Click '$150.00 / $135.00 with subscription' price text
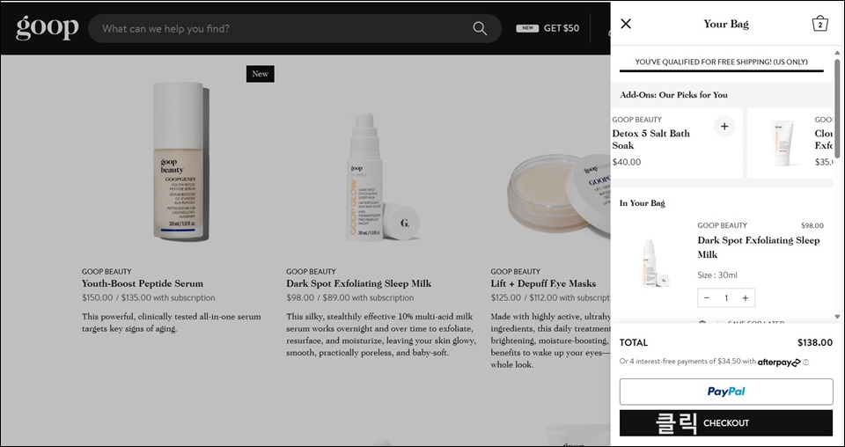Image resolution: width=845 pixels, height=447 pixels. click(148, 297)
